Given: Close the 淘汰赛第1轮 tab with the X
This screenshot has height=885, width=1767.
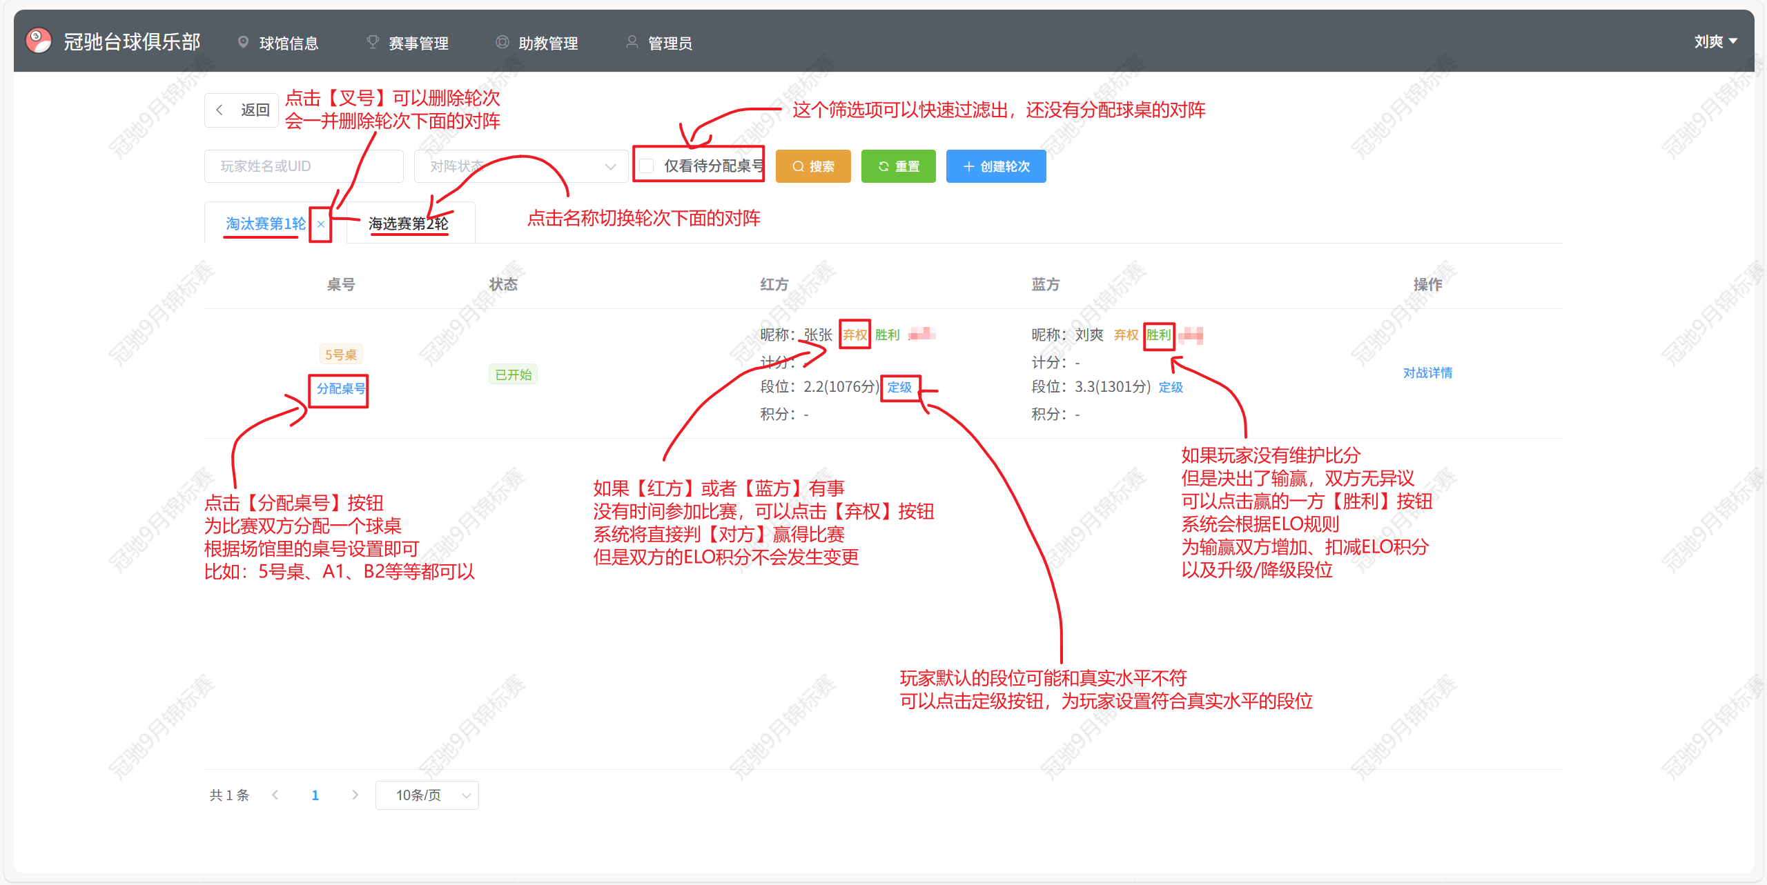Looking at the screenshot, I should [321, 224].
